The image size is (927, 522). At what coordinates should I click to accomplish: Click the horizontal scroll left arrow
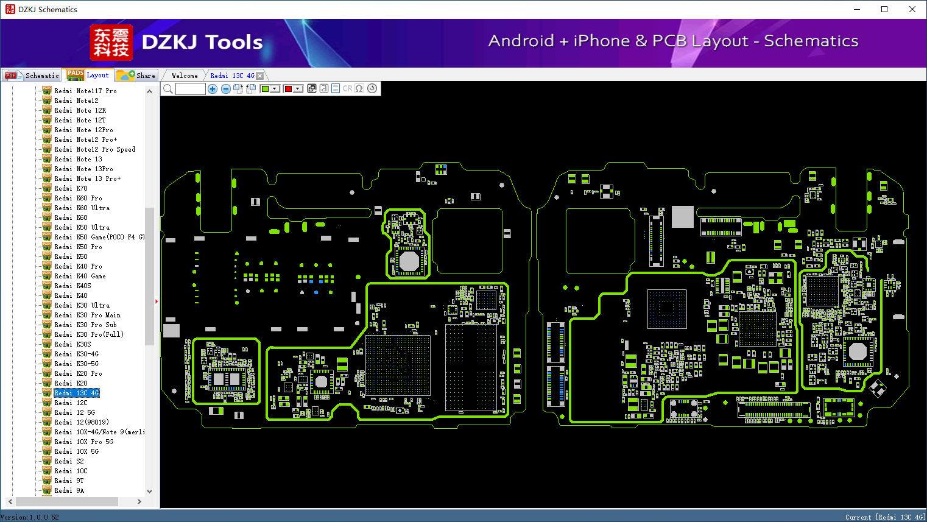10,501
